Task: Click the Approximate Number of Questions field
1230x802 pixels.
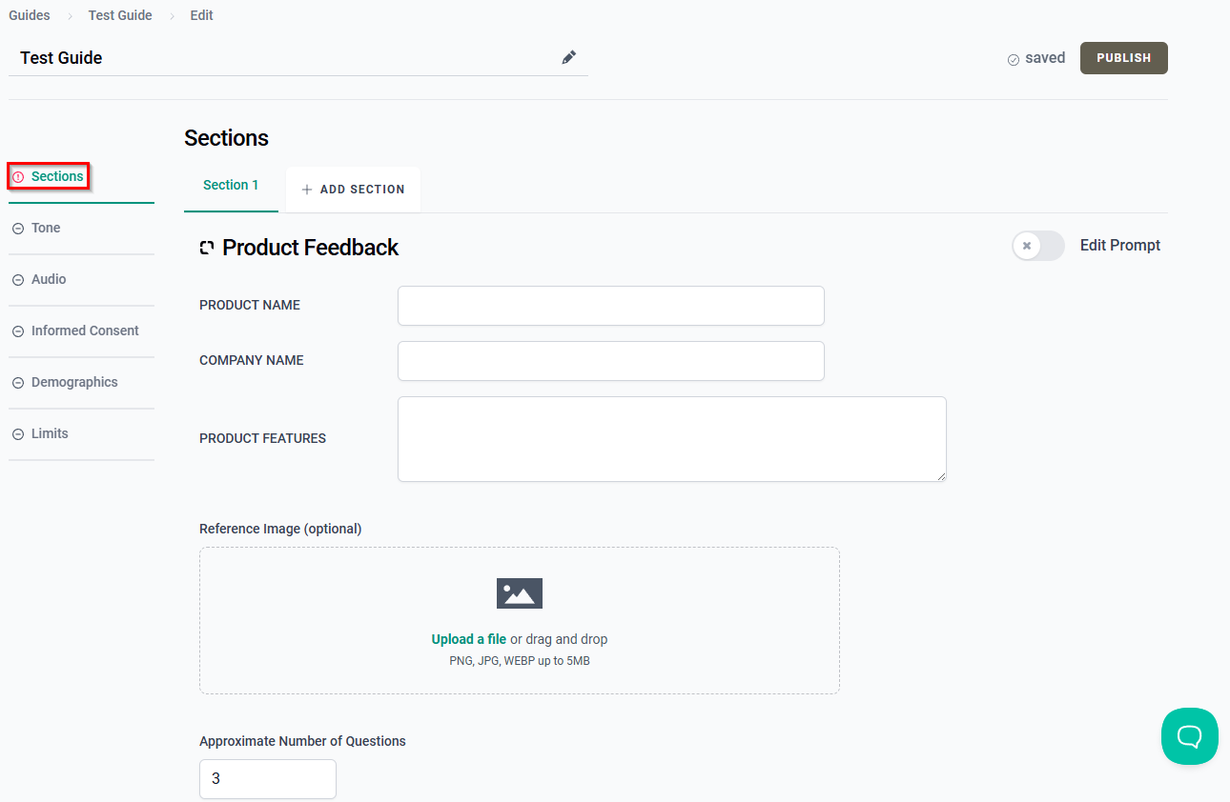Action: [x=268, y=779]
